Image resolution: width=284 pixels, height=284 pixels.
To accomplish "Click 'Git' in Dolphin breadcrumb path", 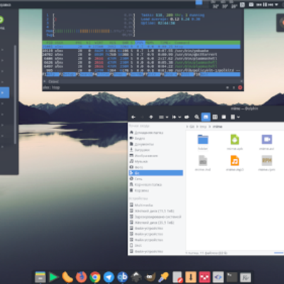I will pyautogui.click(x=192, y=126).
